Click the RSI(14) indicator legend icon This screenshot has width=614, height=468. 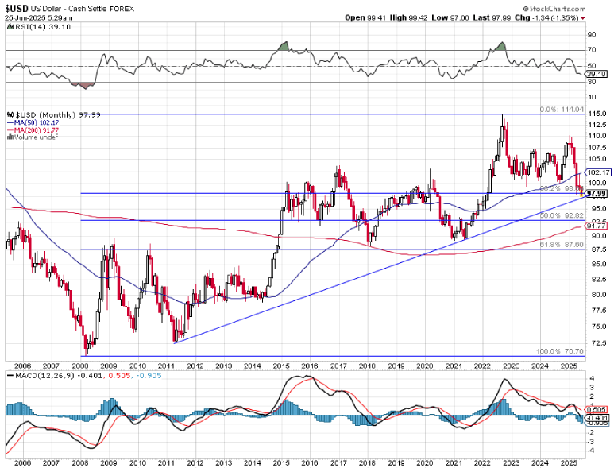point(9,26)
